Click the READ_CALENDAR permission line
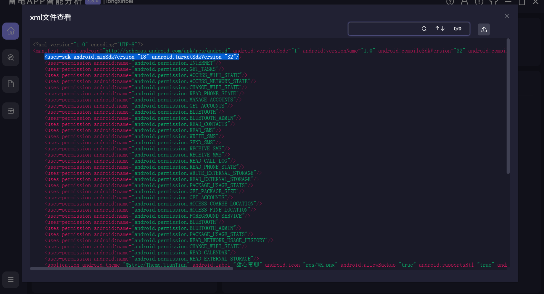This screenshot has height=294, width=544. click(x=140, y=252)
